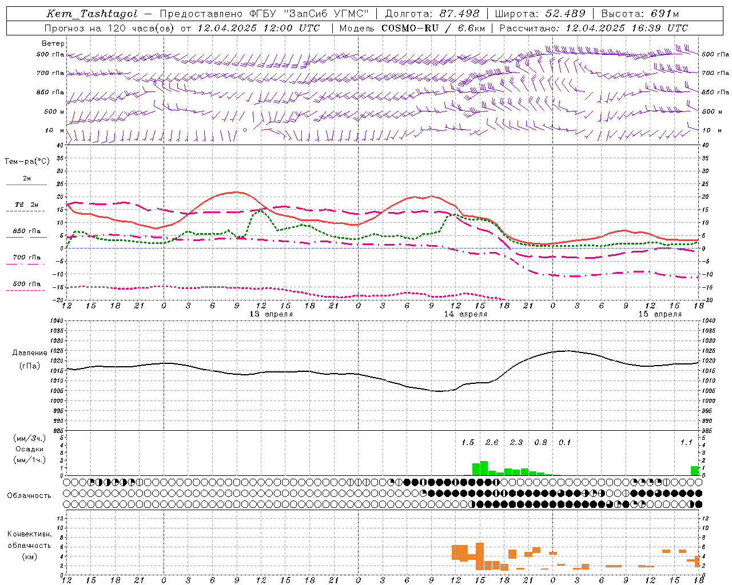Click the Осадки label
The height and width of the screenshot is (585, 732).
30,449
